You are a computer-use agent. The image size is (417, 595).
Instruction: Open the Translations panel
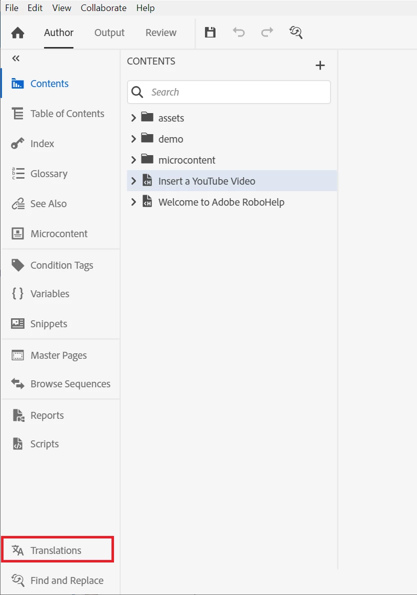[57, 550]
